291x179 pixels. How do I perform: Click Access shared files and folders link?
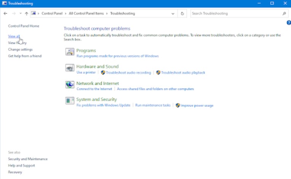pyautogui.click(x=155, y=89)
